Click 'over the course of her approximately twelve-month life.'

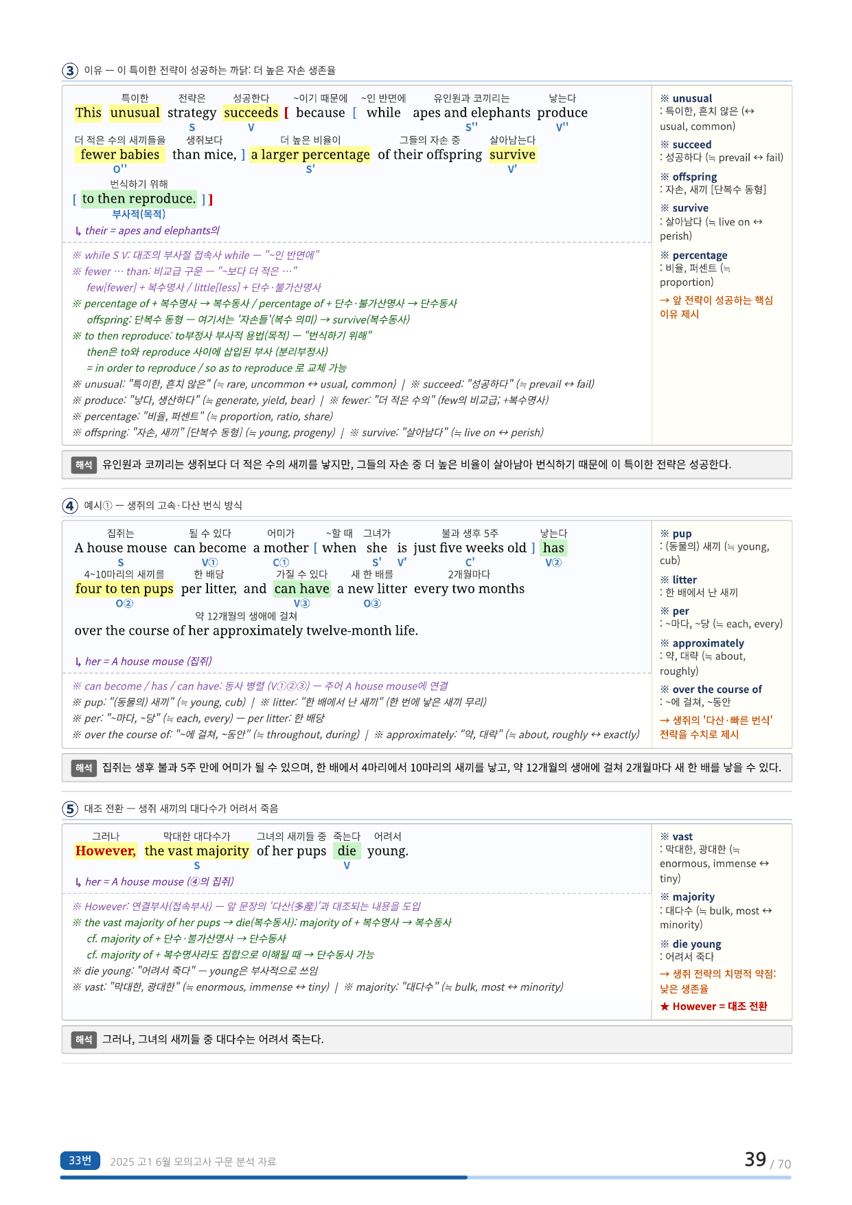[246, 631]
